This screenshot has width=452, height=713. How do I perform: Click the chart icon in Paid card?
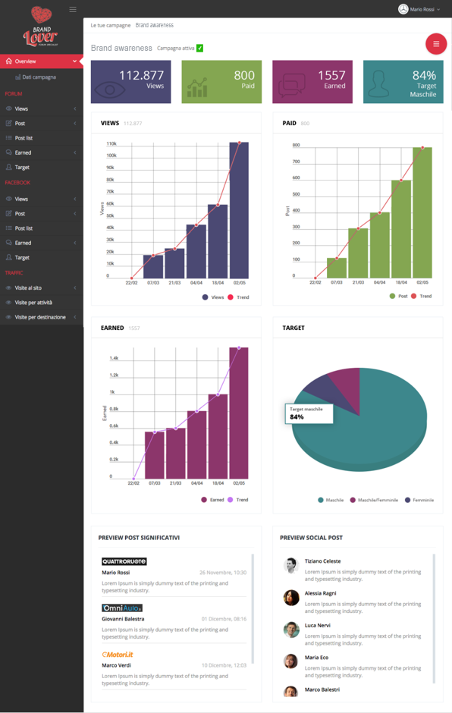click(x=197, y=87)
